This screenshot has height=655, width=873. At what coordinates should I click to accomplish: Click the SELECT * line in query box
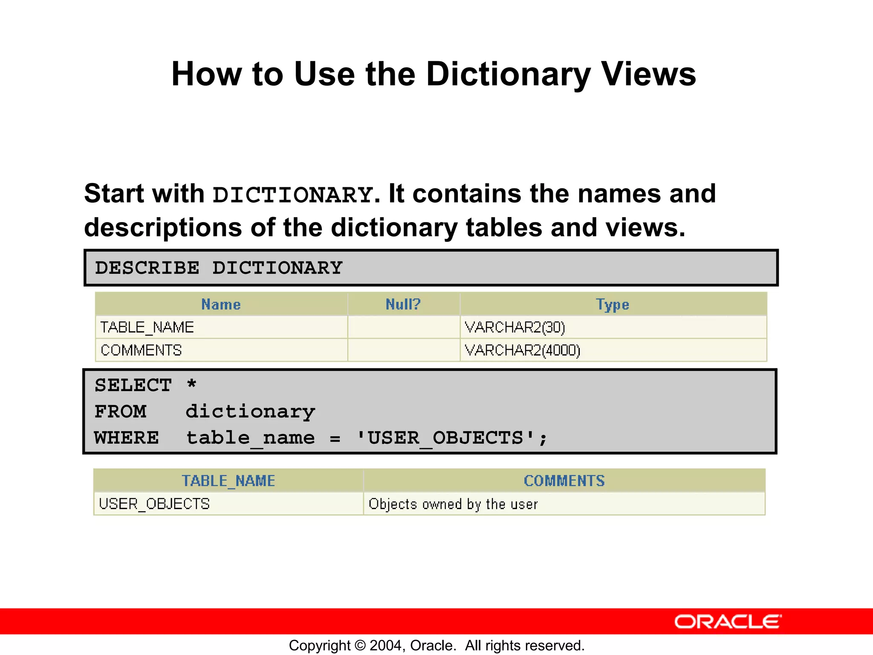pos(145,385)
